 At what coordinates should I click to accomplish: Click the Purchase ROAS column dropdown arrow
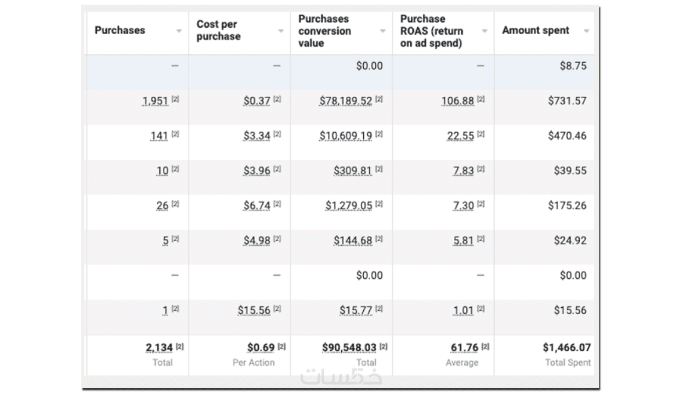(x=485, y=31)
